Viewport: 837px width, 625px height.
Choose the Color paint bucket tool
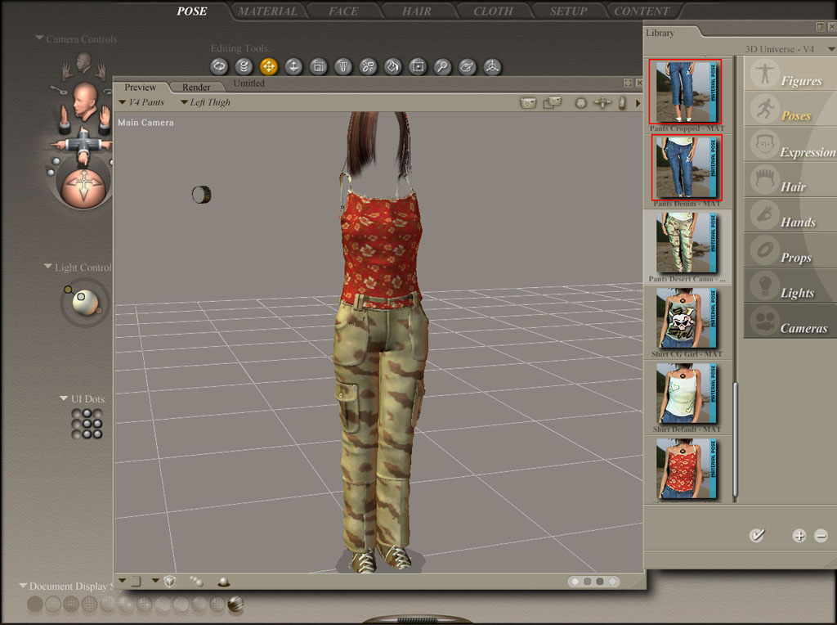coord(392,66)
